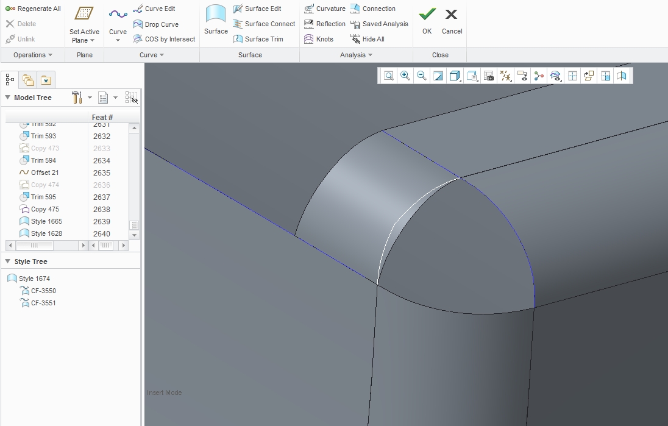Open Saved Analysis list
Screen dimensions: 668x426
coord(379,24)
